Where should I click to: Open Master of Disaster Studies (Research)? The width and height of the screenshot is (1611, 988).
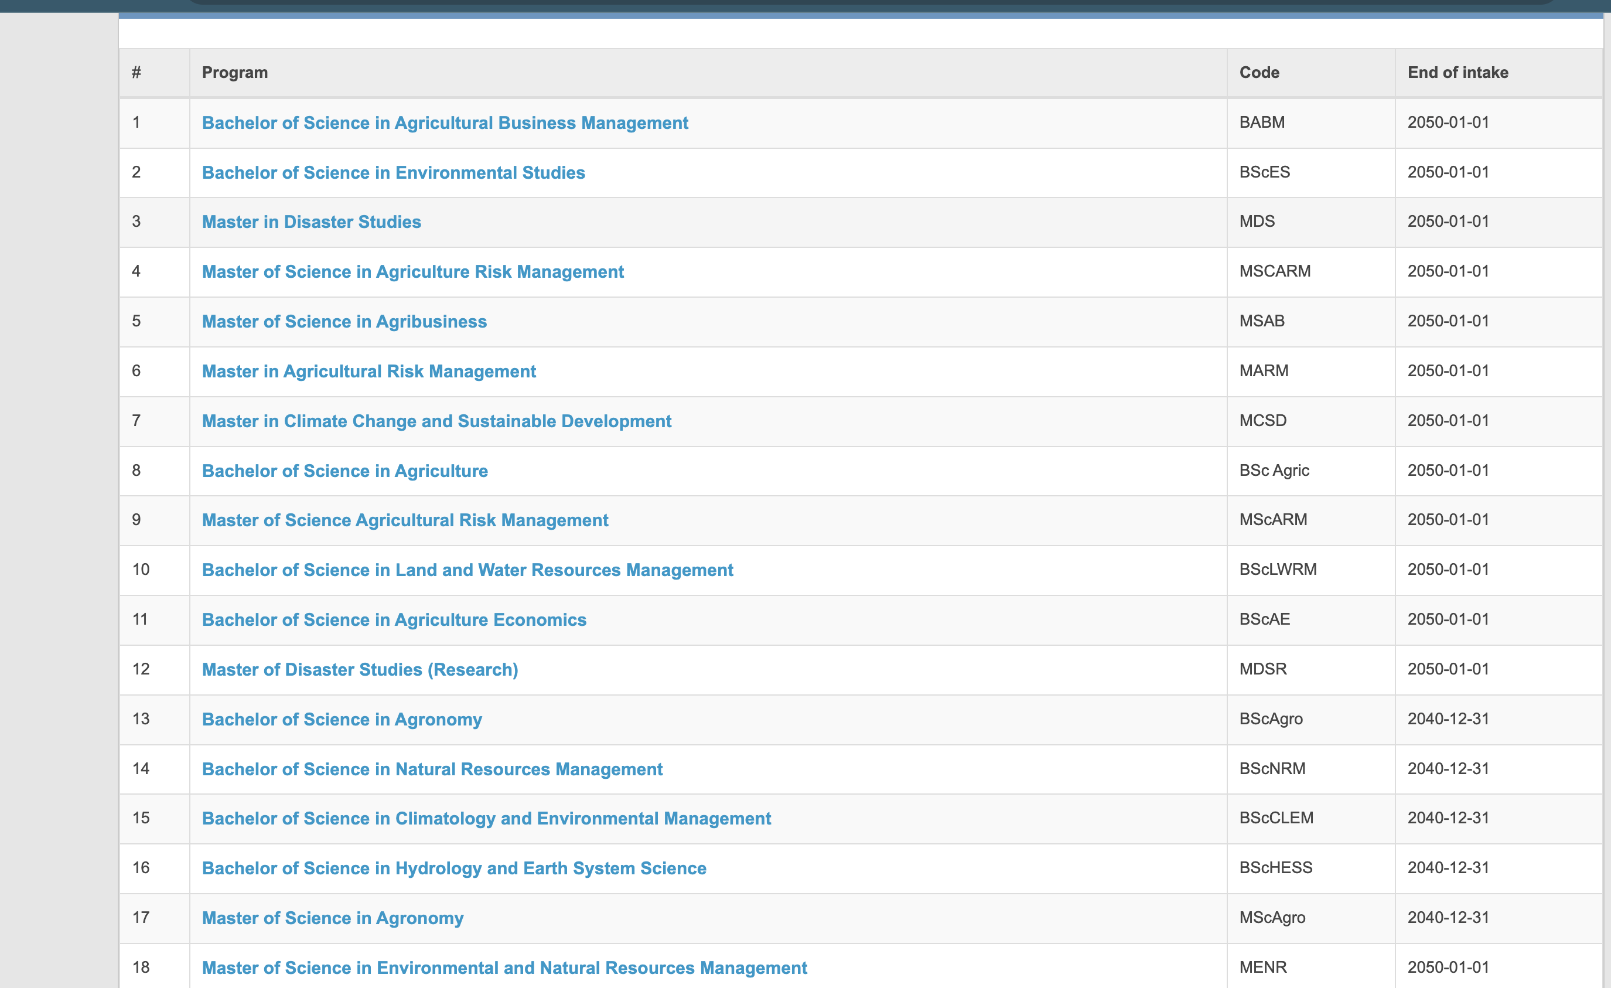click(x=360, y=669)
